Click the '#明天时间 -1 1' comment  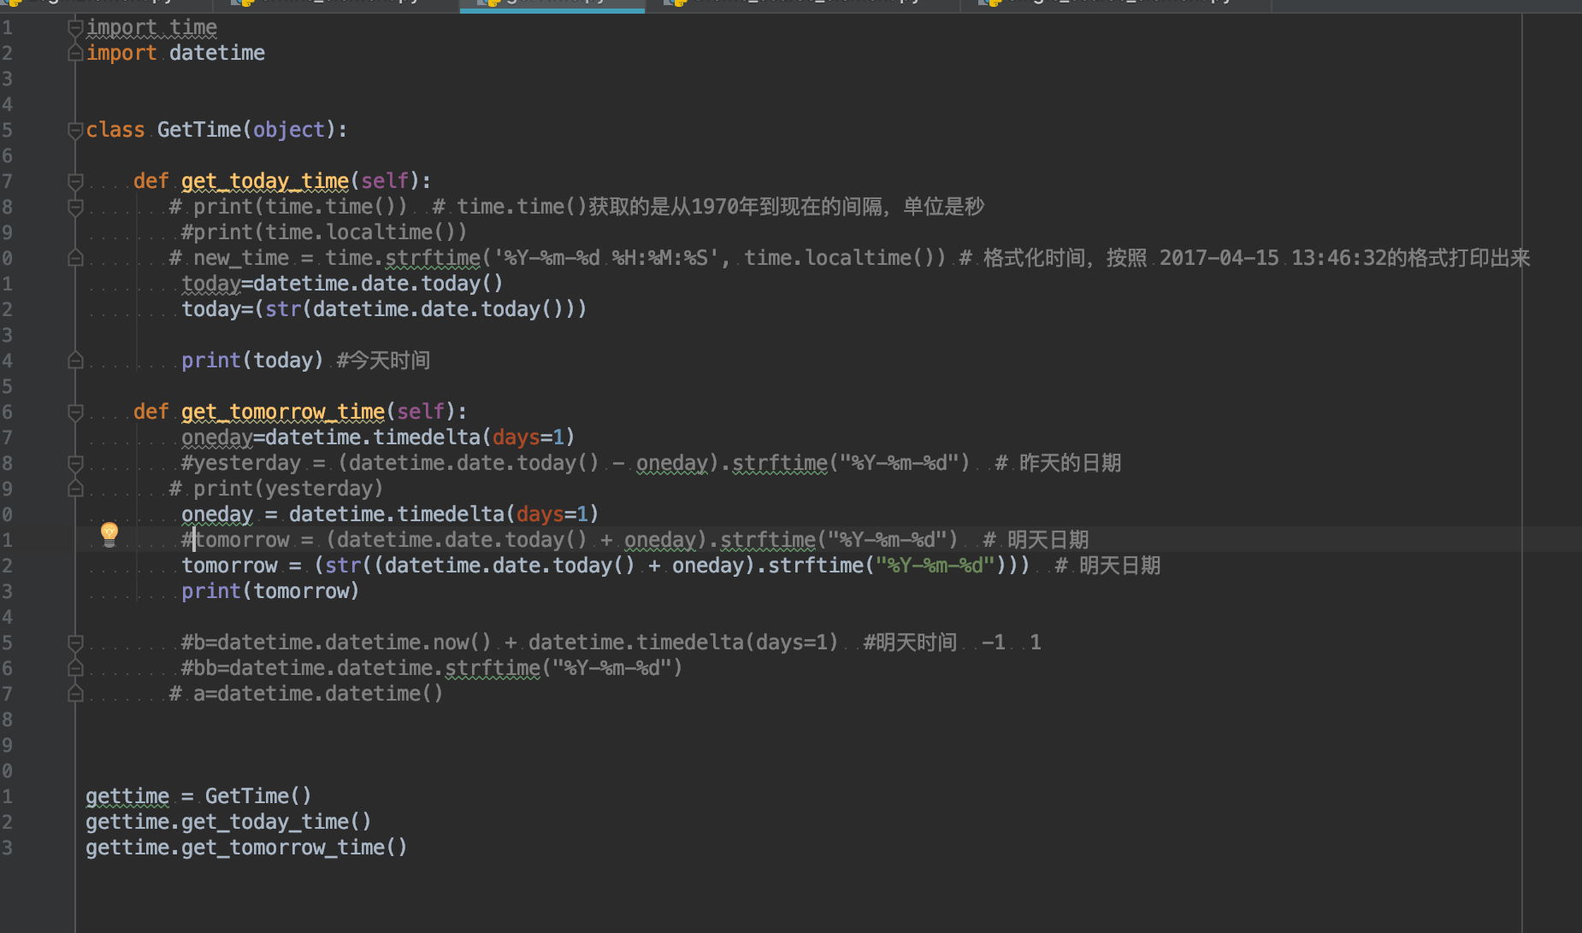tap(952, 643)
